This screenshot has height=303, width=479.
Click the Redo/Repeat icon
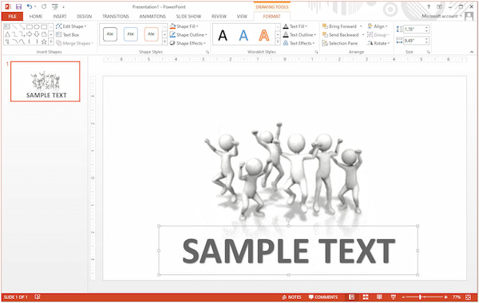tap(44, 6)
